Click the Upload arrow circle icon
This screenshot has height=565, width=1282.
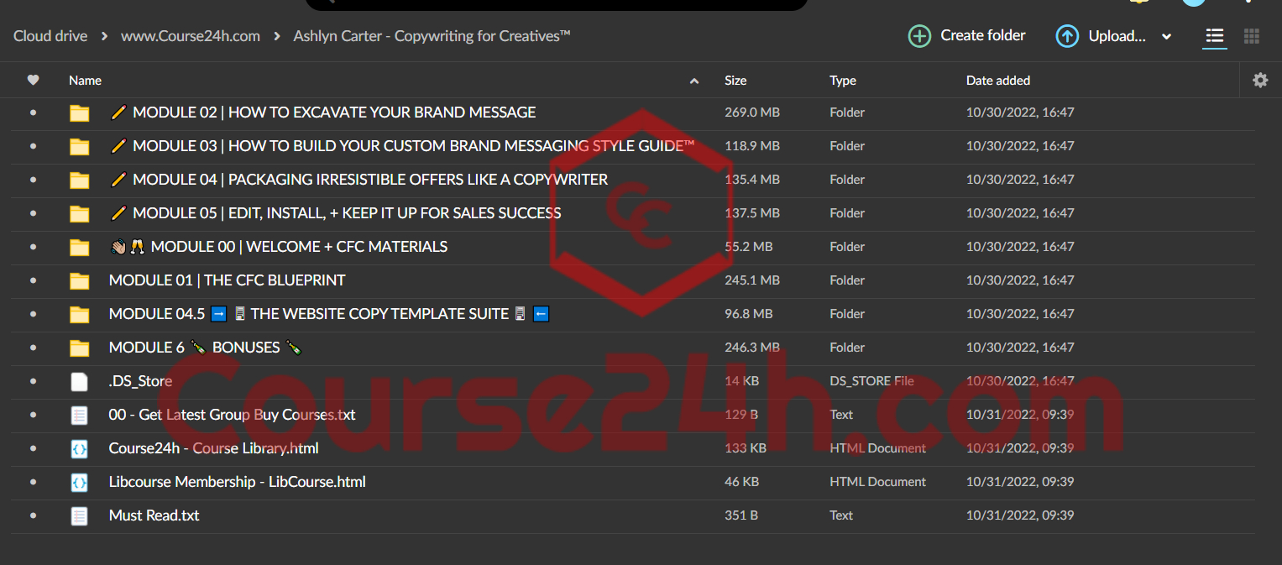click(x=1067, y=36)
